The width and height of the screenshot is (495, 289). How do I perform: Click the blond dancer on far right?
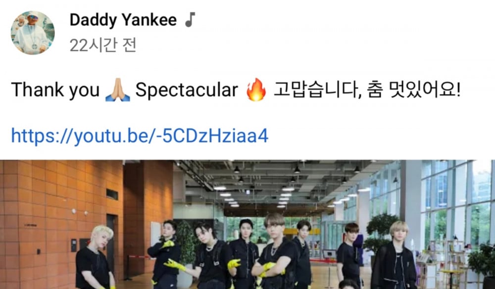394,255
